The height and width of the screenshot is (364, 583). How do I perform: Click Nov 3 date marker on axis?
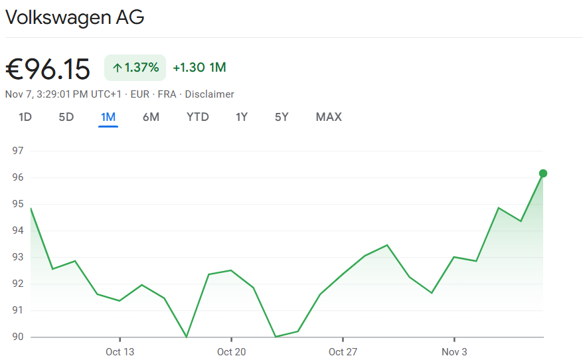(454, 351)
